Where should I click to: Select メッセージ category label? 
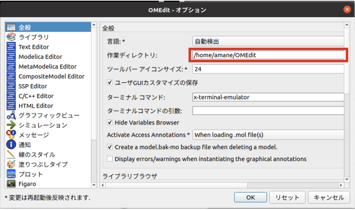point(34,135)
